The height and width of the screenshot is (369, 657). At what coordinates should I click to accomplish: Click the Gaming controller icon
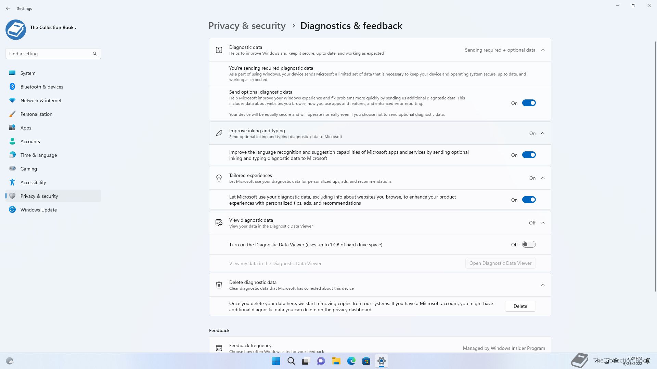(12, 168)
